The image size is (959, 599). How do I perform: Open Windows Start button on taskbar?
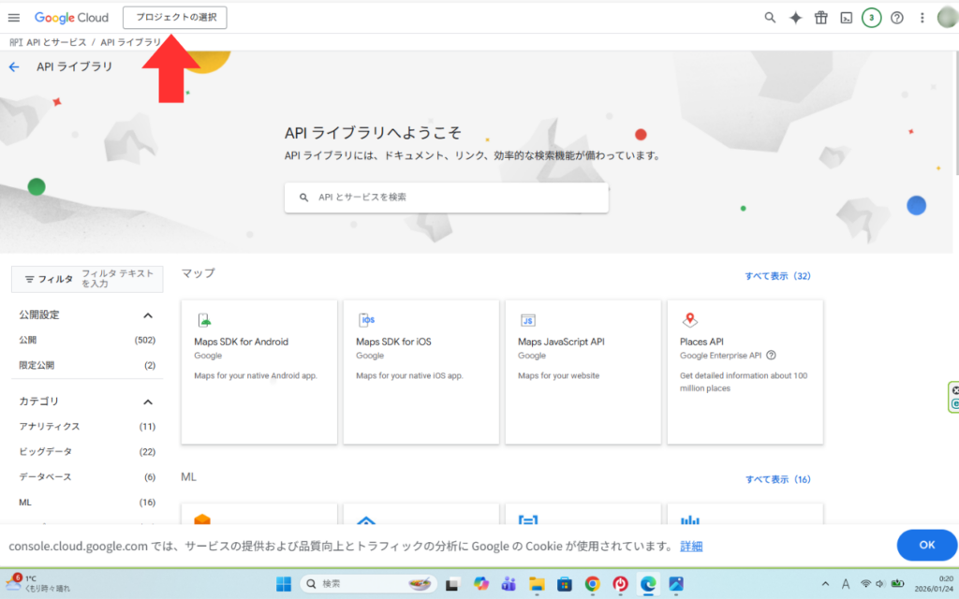[283, 584]
